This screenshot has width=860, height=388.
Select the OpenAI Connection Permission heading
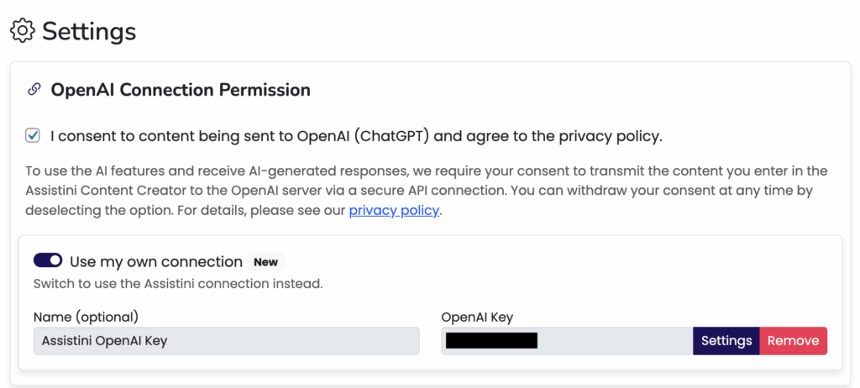tap(181, 89)
